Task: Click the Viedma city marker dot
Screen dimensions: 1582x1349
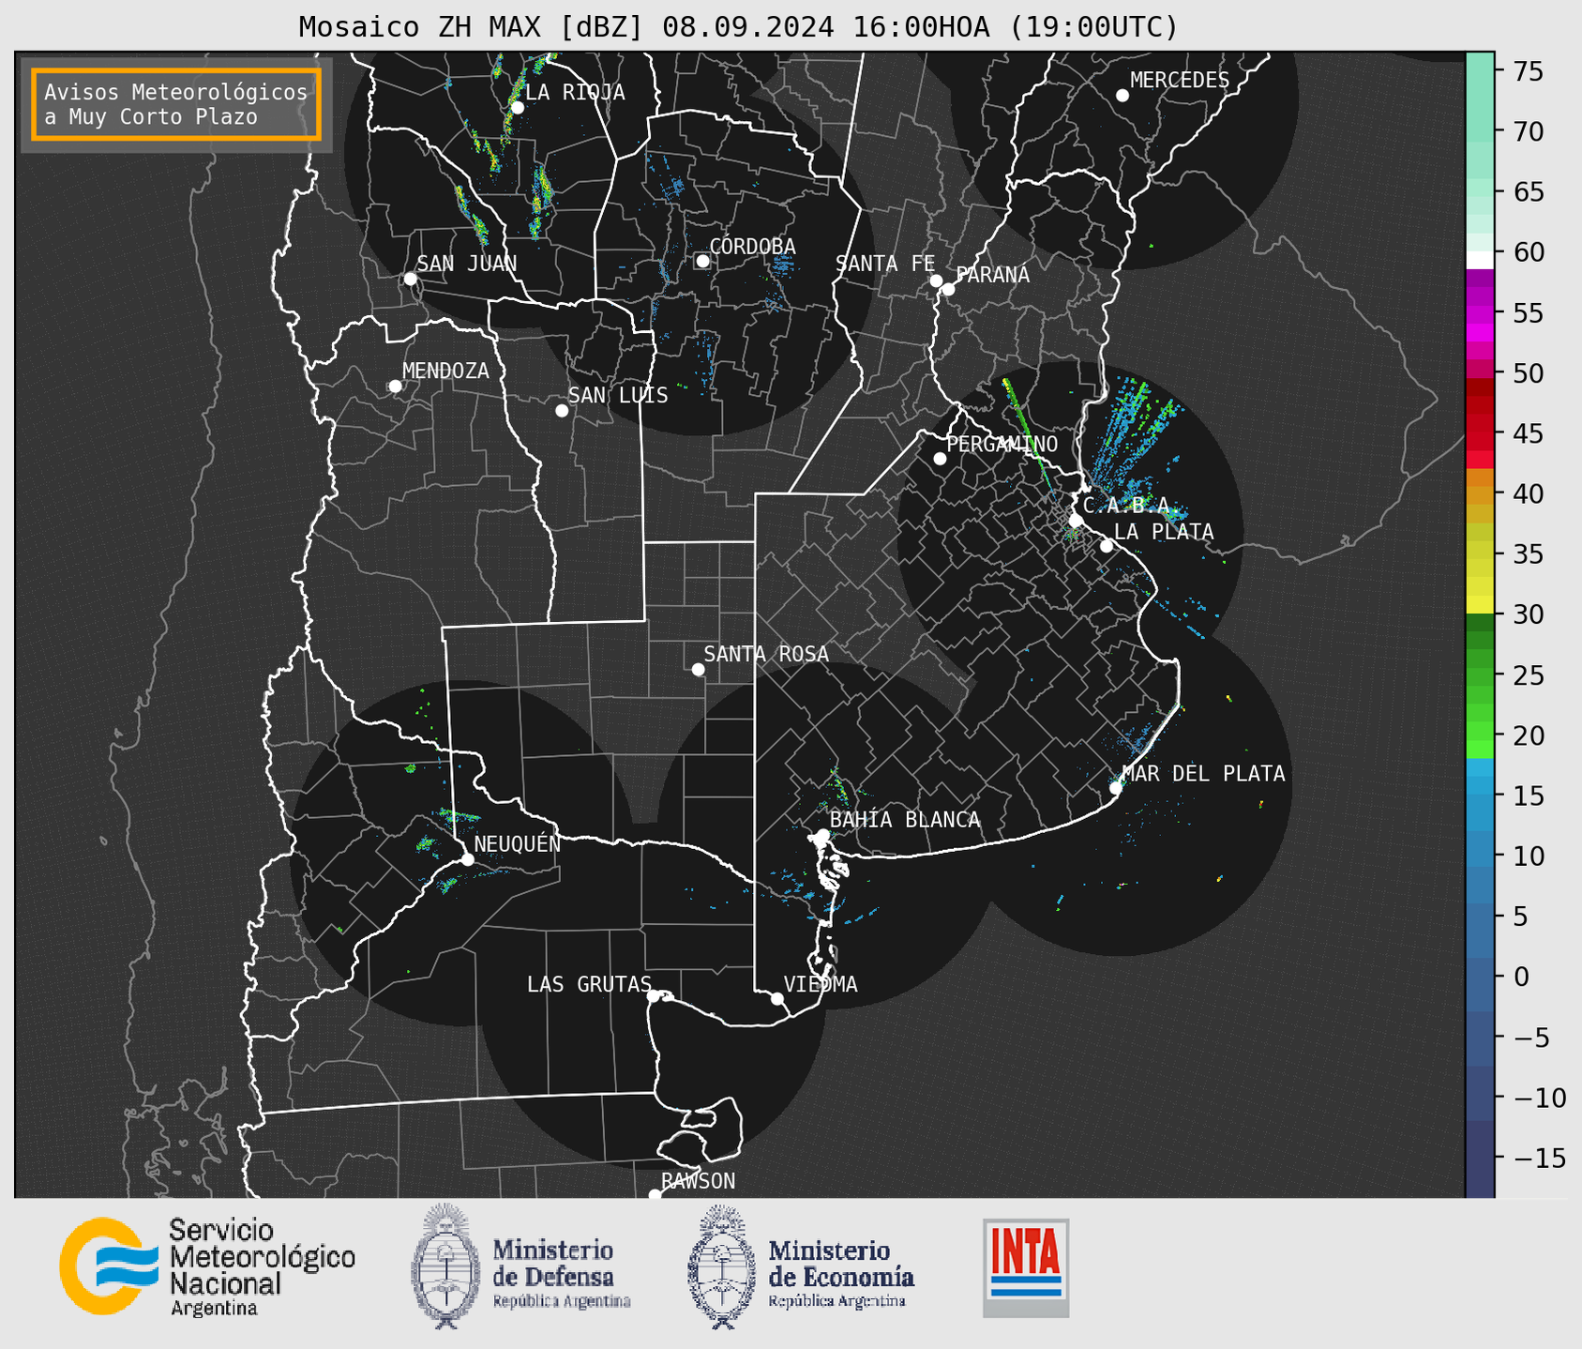Action: (x=777, y=999)
